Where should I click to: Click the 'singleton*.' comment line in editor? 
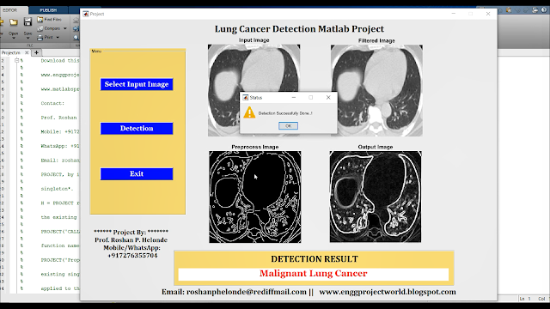pos(57,189)
